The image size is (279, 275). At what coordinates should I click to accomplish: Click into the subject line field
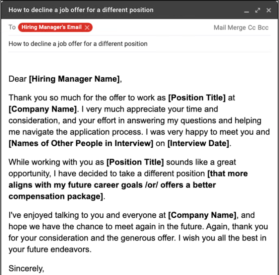click(139, 44)
